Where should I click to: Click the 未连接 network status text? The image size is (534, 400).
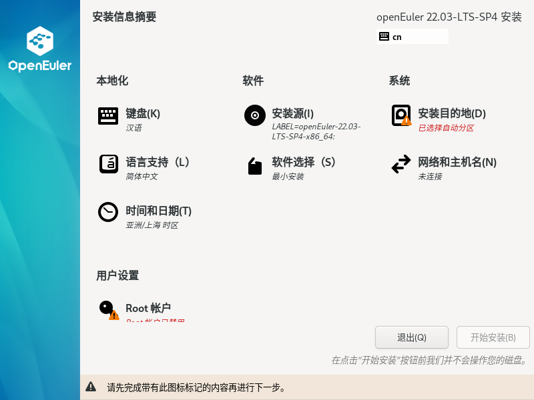[x=430, y=177]
